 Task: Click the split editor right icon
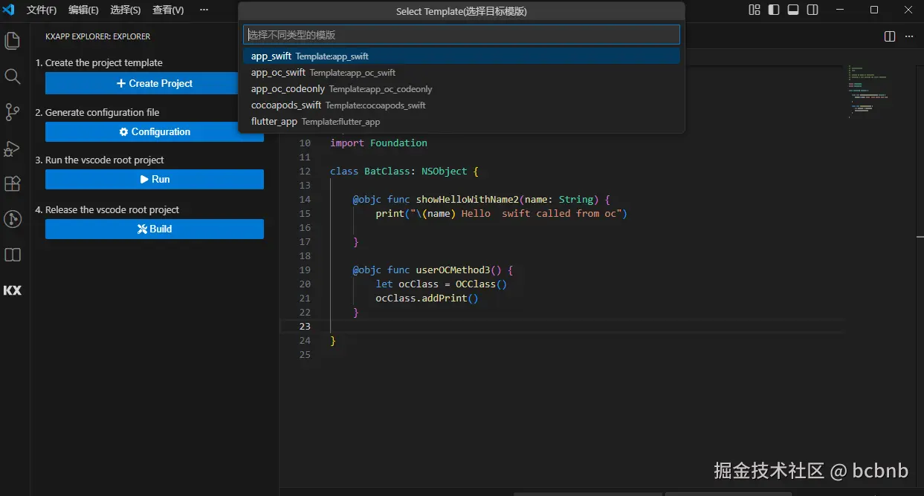(890, 36)
